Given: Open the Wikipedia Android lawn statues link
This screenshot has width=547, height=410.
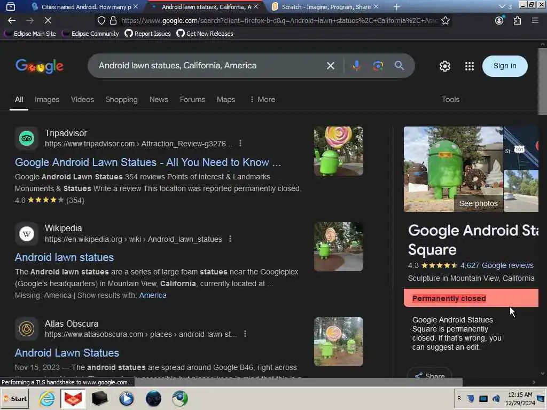Looking at the screenshot, I should 64,257.
